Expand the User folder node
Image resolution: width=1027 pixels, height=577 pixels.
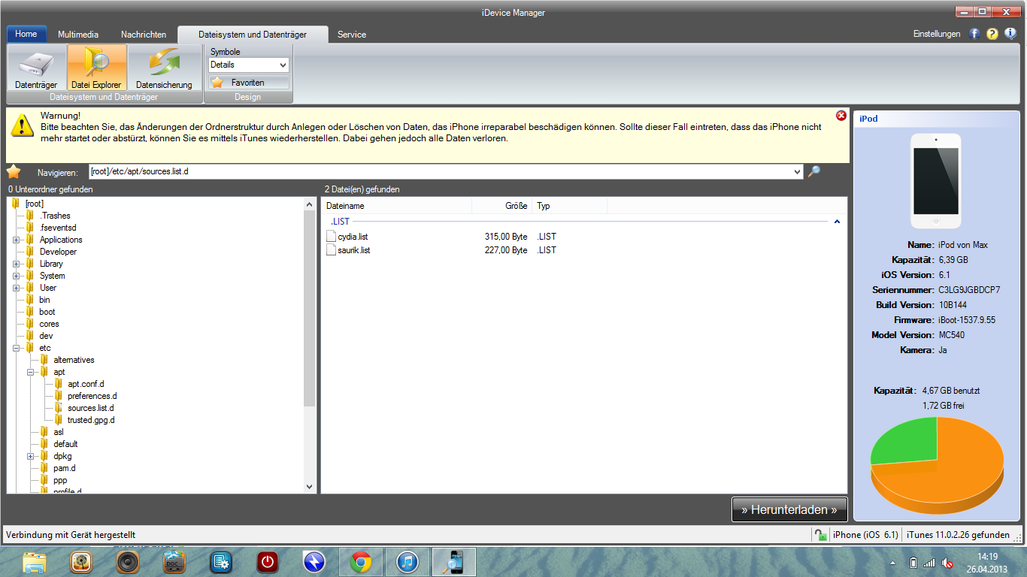pyautogui.click(x=17, y=288)
